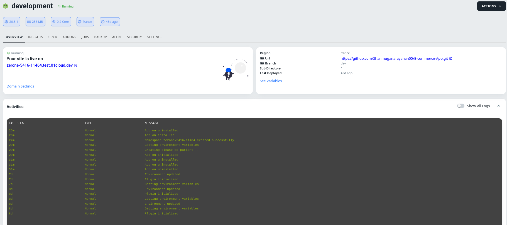Viewport: 507px width, 225px height.
Task: Click the france region globe chip
Action: coord(85,22)
